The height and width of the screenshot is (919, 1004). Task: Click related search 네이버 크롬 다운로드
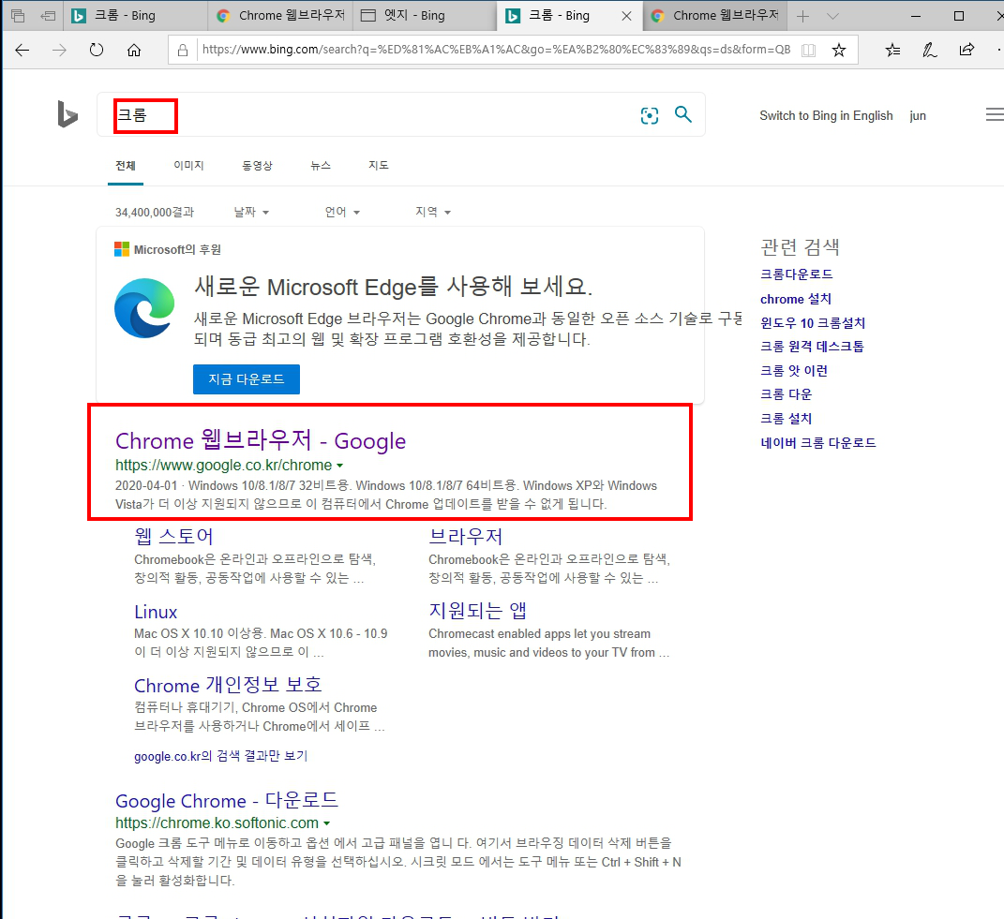click(818, 443)
